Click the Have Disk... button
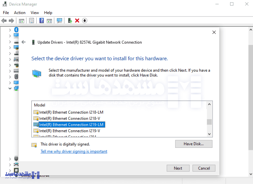 tap(194, 144)
